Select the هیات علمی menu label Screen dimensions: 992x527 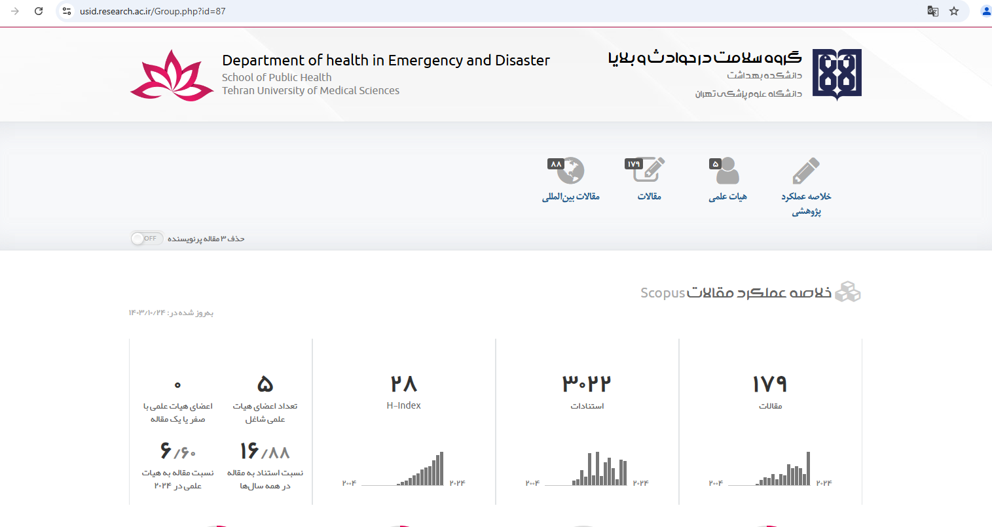coord(727,197)
